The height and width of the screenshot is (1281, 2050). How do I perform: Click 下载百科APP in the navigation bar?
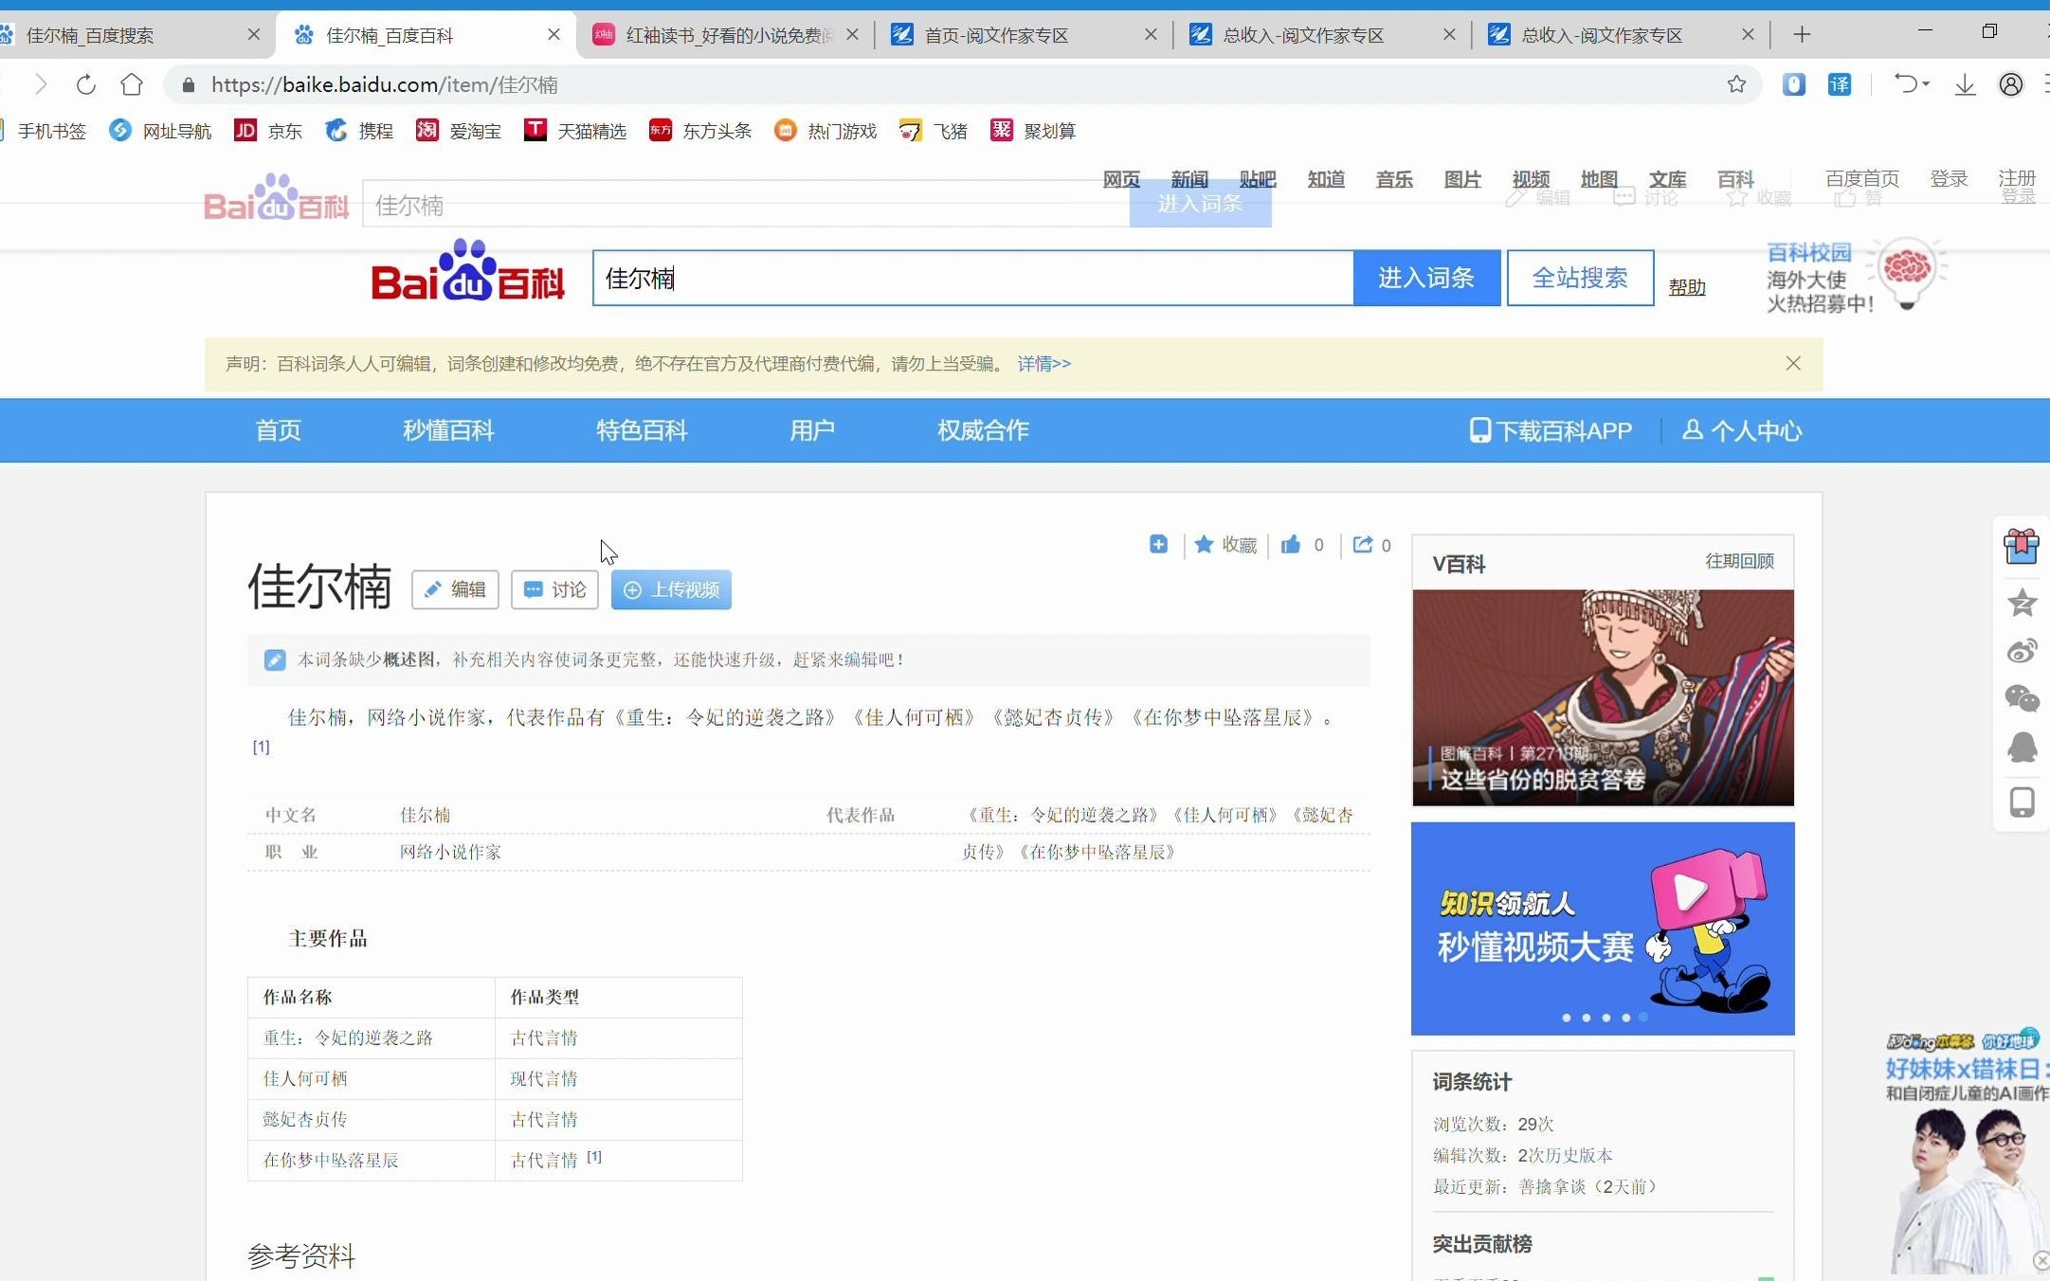1551,431
